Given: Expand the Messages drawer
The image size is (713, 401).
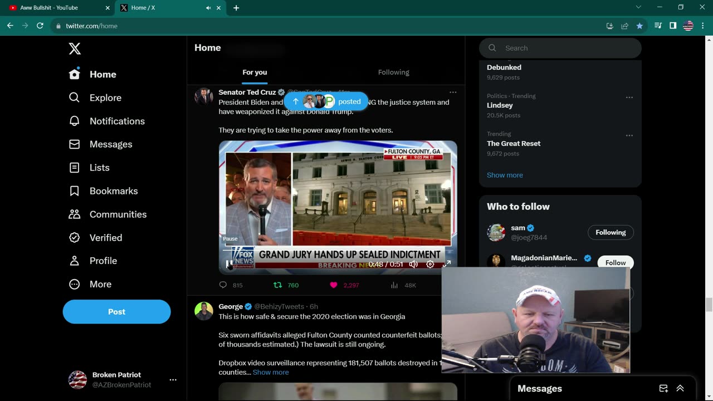Looking at the screenshot, I should tap(680, 389).
